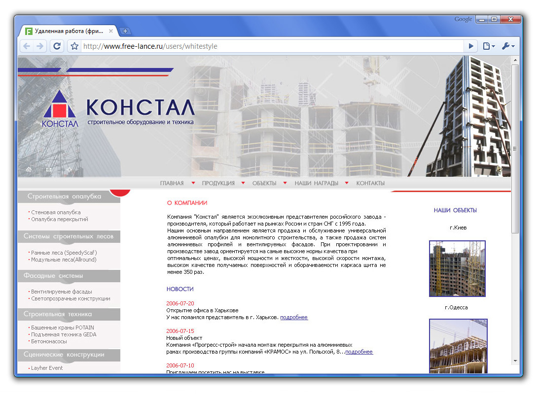539x394 pixels.
Task: Select Строительная опалубка sidebar heading
Action: point(64,197)
